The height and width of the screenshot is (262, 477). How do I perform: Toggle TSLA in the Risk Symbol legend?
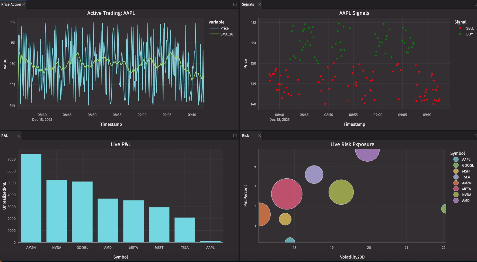click(466, 177)
